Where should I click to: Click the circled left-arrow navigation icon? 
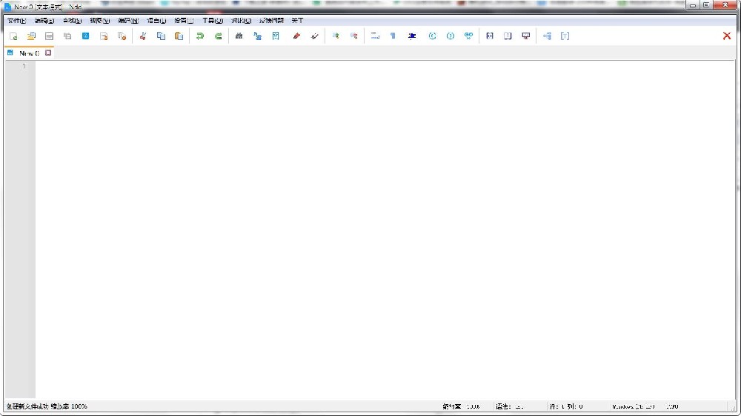pos(433,36)
